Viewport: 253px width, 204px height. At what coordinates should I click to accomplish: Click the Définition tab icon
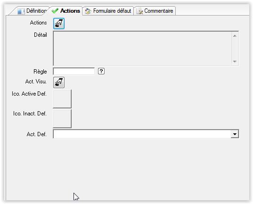pyautogui.click(x=21, y=11)
